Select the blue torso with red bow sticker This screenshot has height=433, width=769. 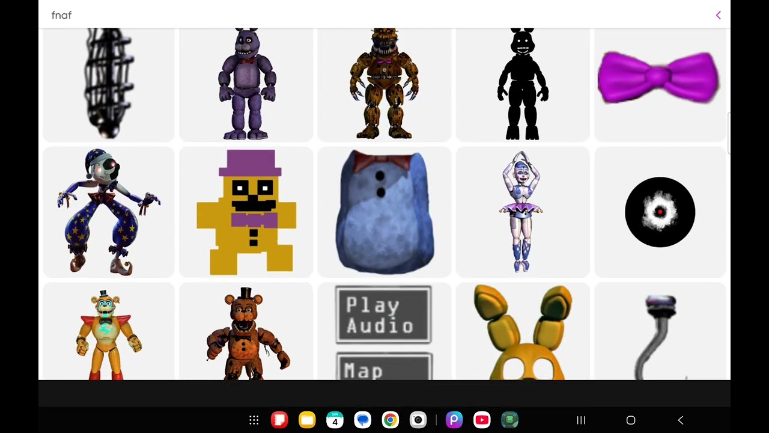coord(384,212)
